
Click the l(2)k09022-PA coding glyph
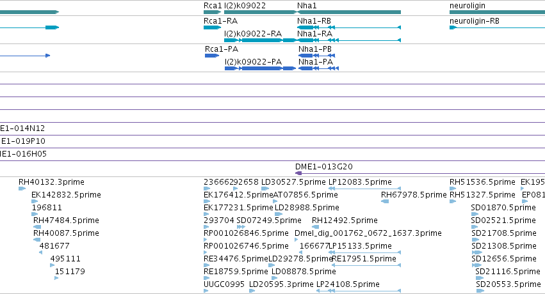261,68
